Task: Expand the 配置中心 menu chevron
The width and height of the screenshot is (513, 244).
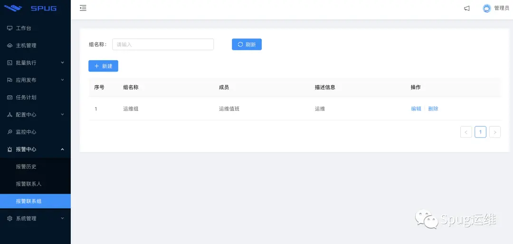Action: [63, 115]
